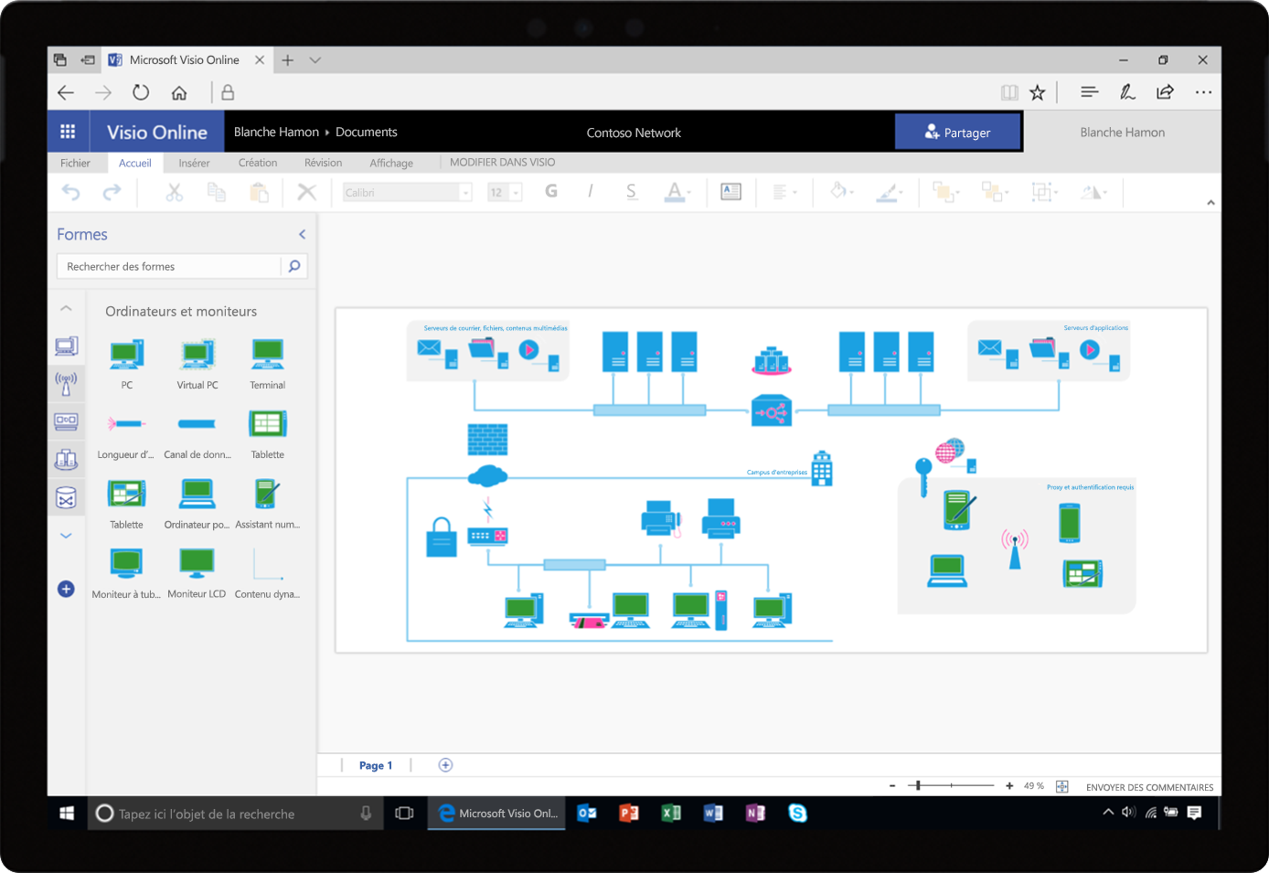Click the Paste icon
The width and height of the screenshot is (1269, 873).
coord(259,192)
